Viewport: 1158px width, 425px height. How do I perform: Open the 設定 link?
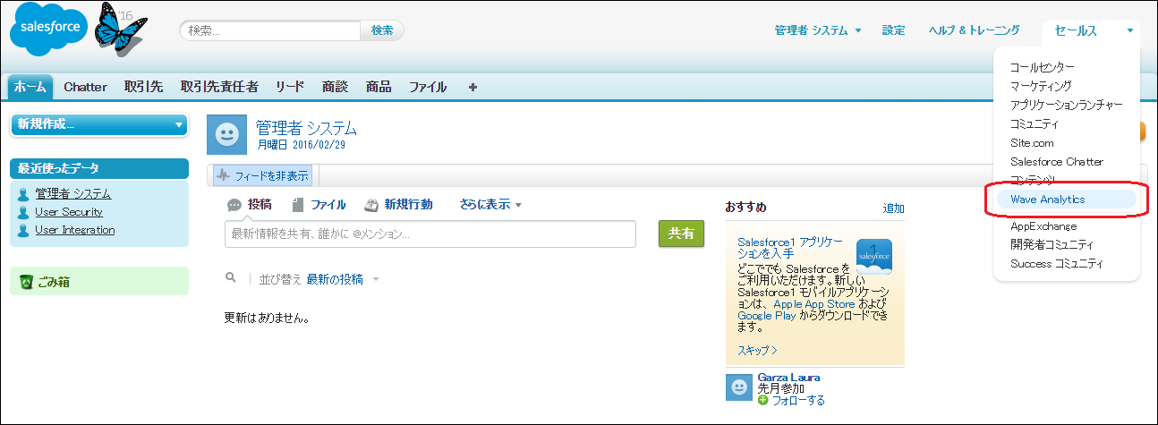click(x=893, y=30)
